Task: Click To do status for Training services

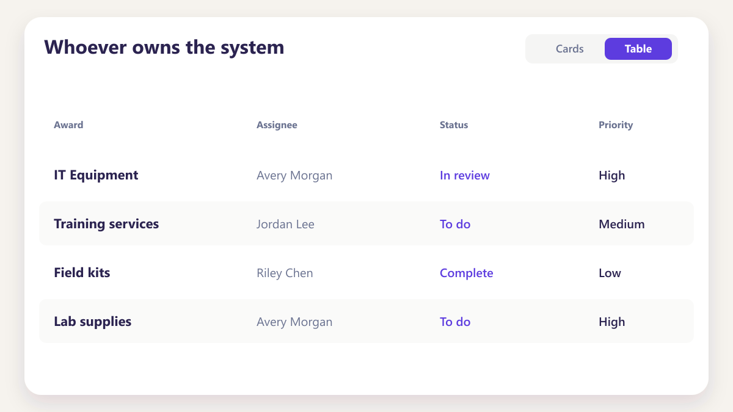Action: tap(455, 225)
